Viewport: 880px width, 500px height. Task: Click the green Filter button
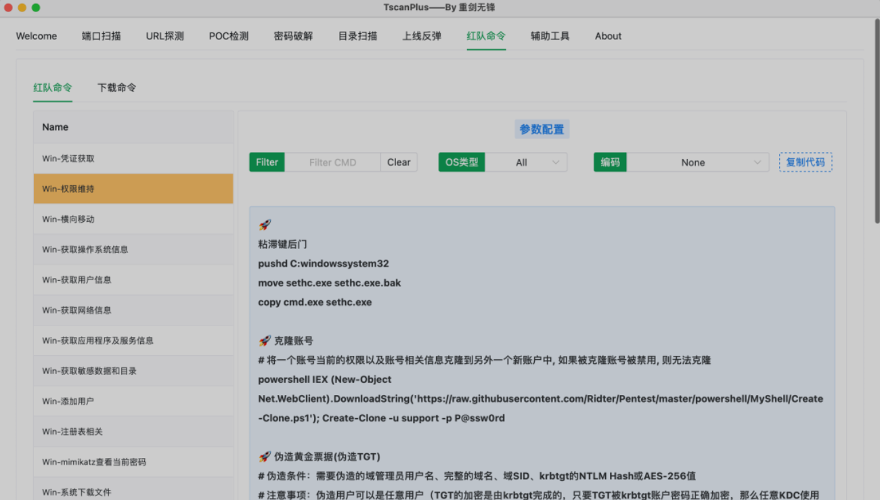tap(267, 162)
